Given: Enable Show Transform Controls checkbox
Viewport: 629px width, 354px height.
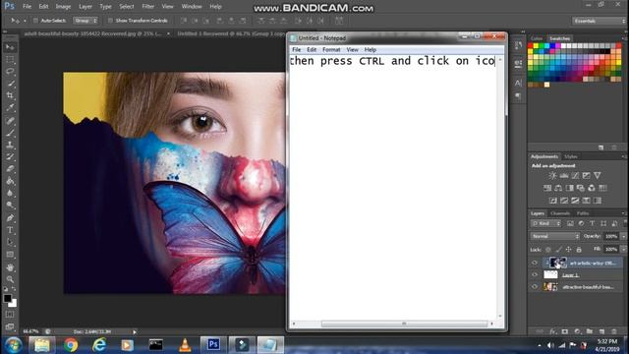Looking at the screenshot, I should pos(110,21).
